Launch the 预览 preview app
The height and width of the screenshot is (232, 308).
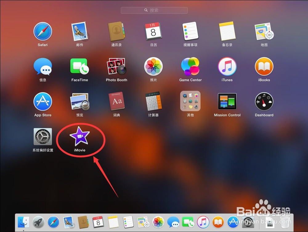tap(79, 101)
